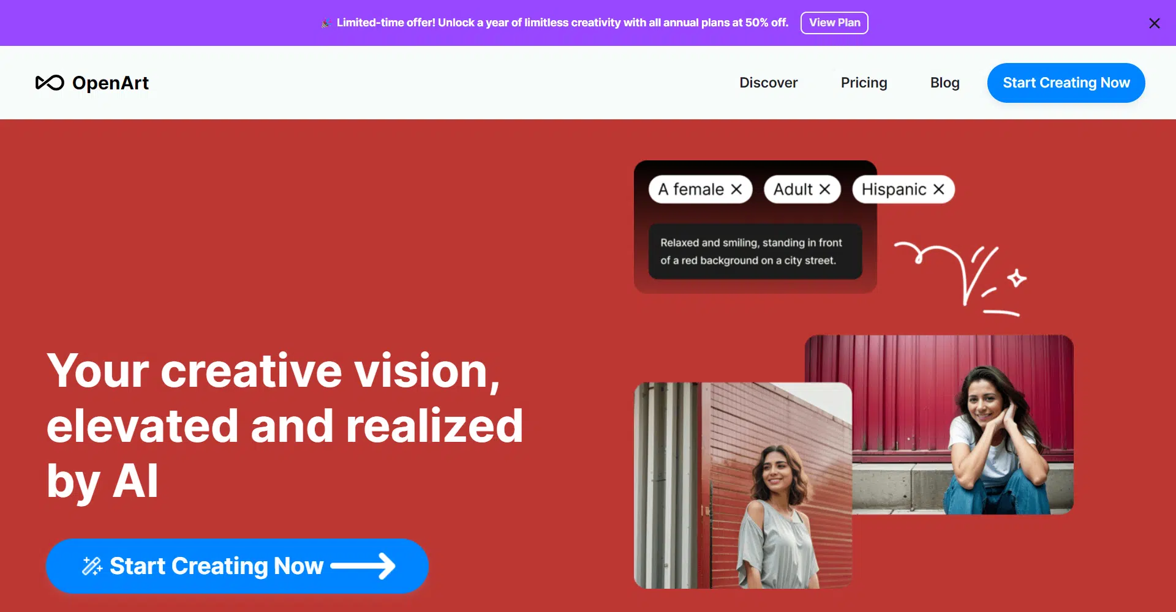Viewport: 1176px width, 612px height.
Task: Click the magic wand icon in hero button
Action: [x=92, y=566]
